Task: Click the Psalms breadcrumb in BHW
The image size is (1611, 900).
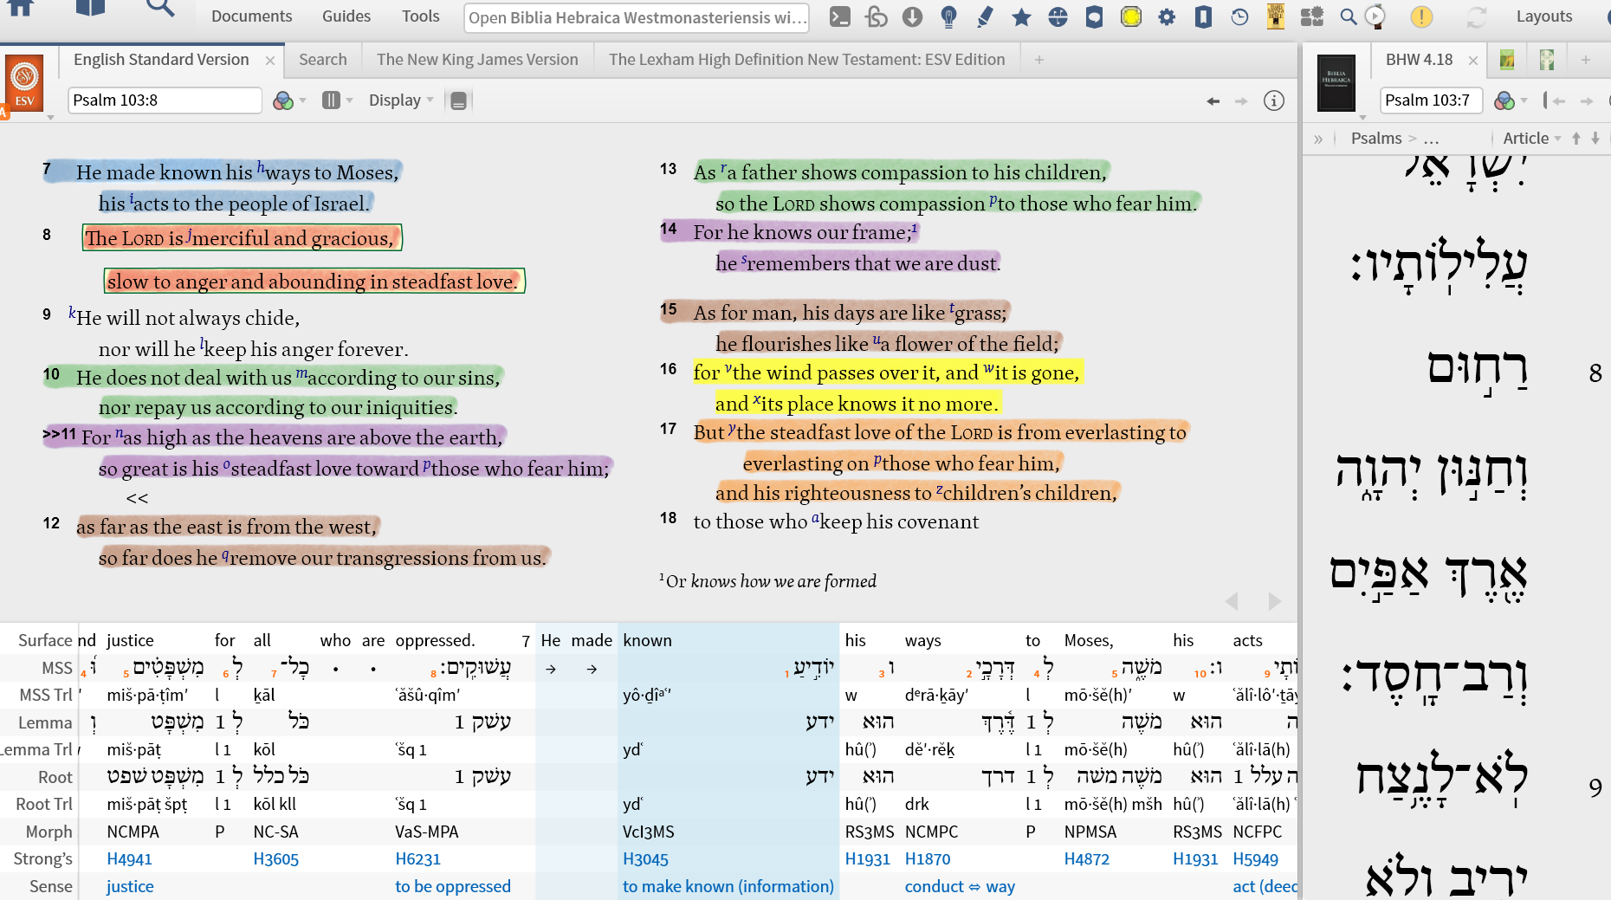Action: click(x=1376, y=139)
